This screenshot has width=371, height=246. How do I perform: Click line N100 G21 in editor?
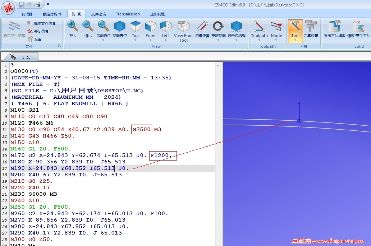point(24,110)
